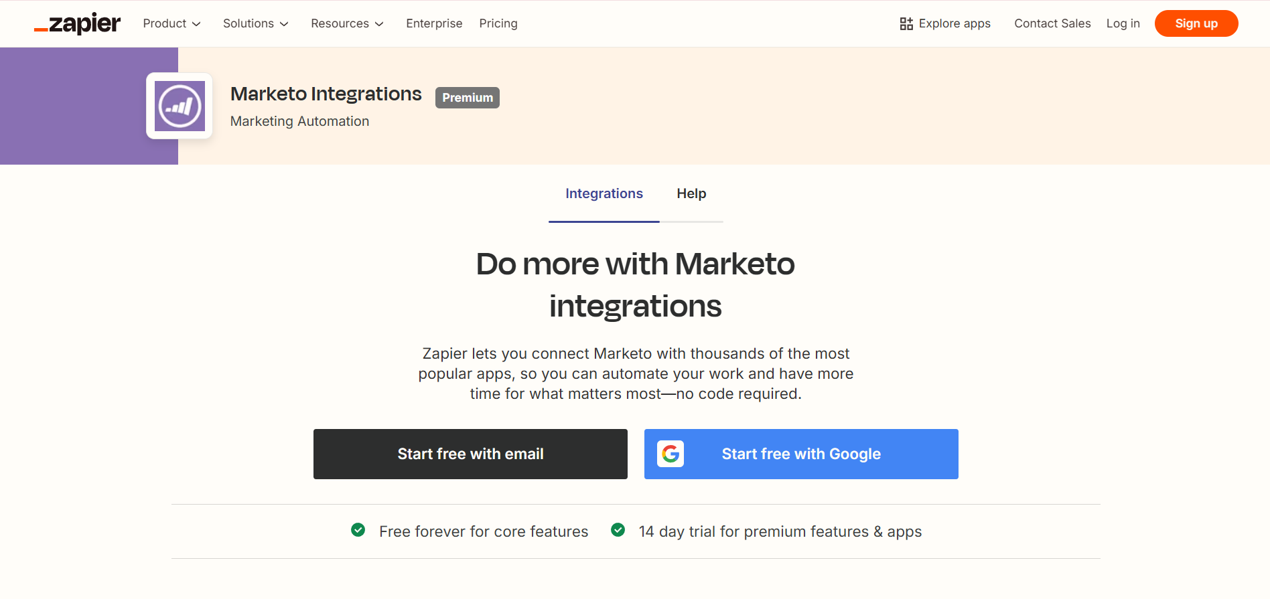Click checkmark beside 14 day trial text
This screenshot has height=599, width=1270.
[x=618, y=530]
